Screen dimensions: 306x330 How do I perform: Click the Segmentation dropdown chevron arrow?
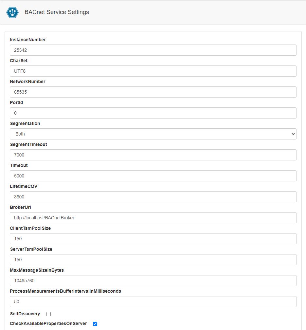click(x=292, y=134)
